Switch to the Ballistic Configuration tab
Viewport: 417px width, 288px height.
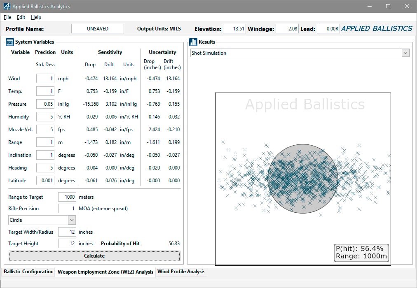28,272
